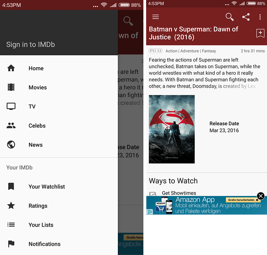Tap the Celebs people icon
This screenshot has width=267, height=255.
11,126
